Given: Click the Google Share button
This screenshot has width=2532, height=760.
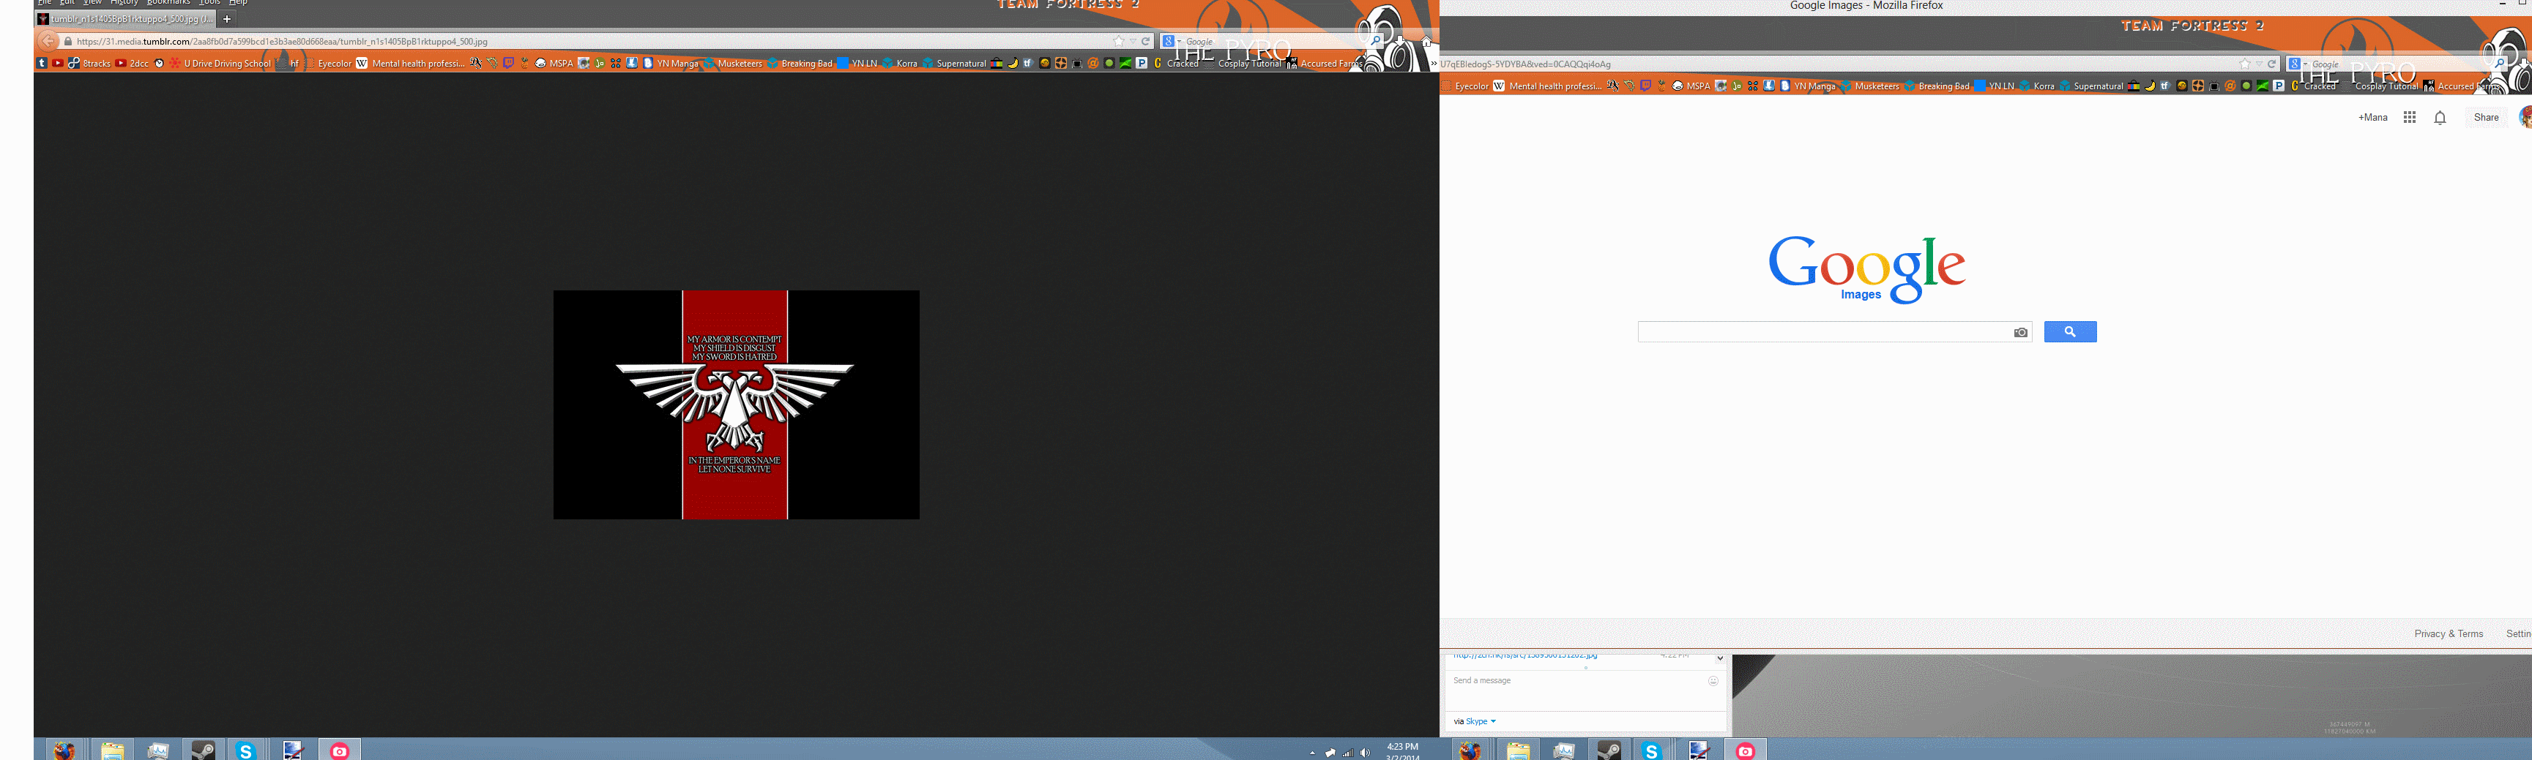Looking at the screenshot, I should (x=2486, y=117).
